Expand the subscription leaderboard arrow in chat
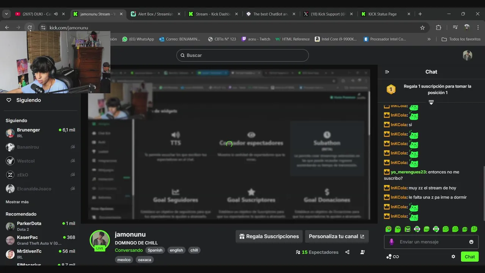485x273 pixels. click(431, 102)
